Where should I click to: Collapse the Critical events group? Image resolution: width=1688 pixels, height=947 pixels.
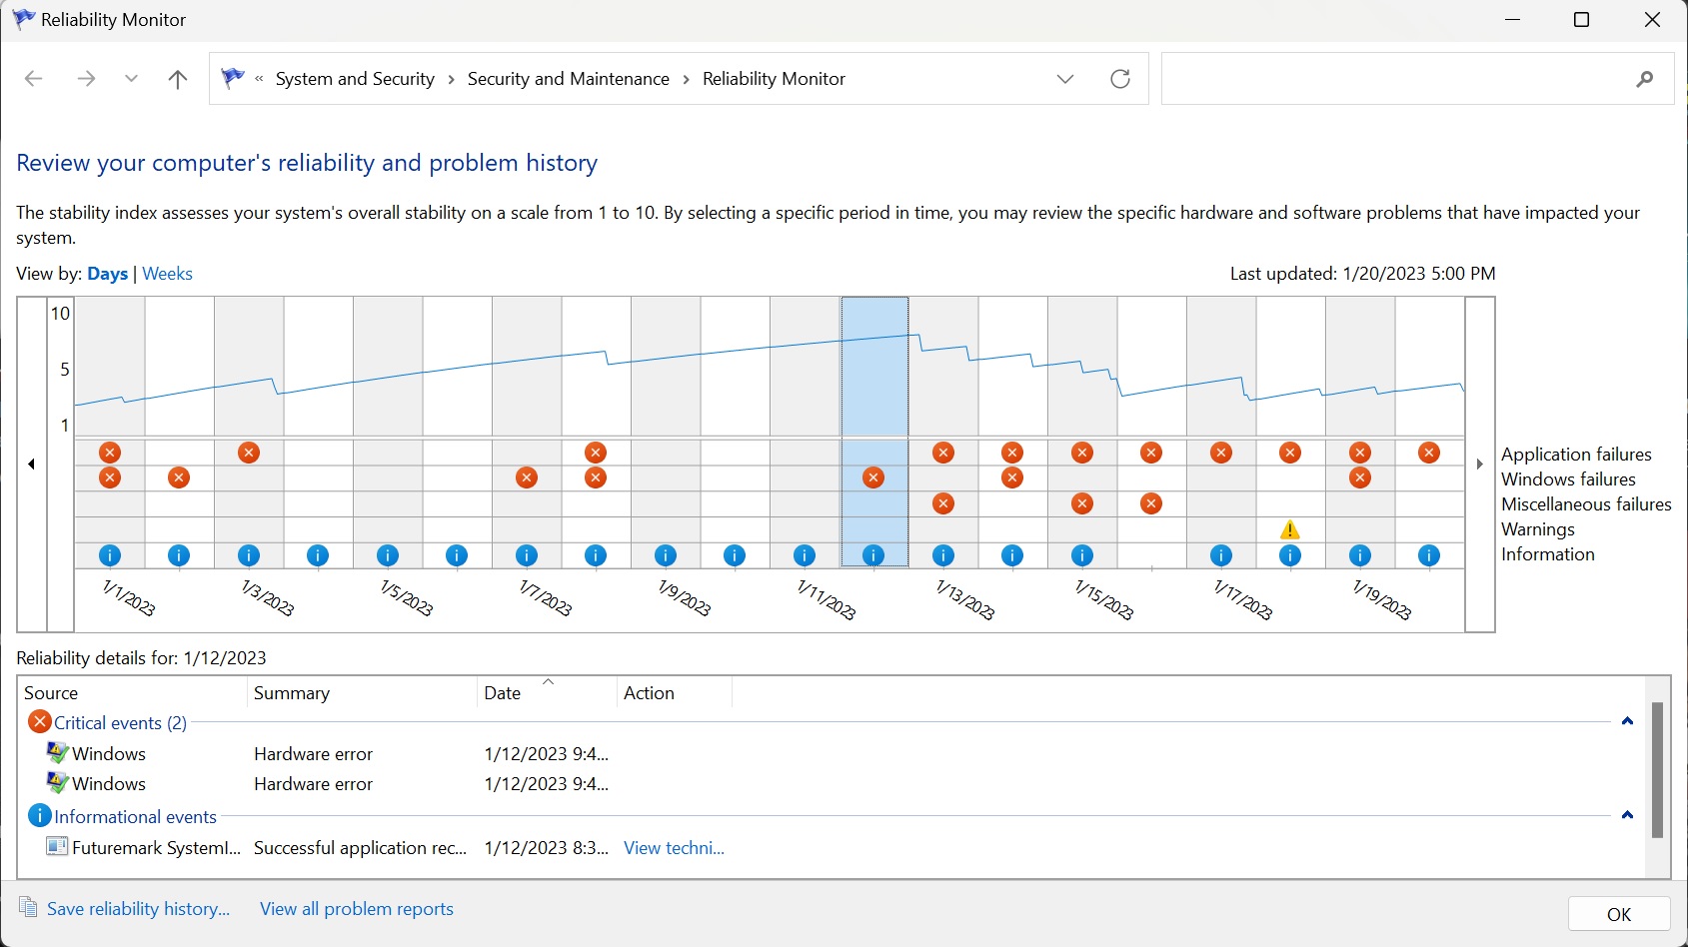1627,721
